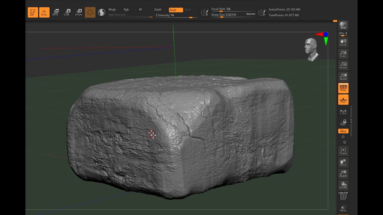
Task: Collapse the right panel using the divider arrows
Action: click(351, 121)
